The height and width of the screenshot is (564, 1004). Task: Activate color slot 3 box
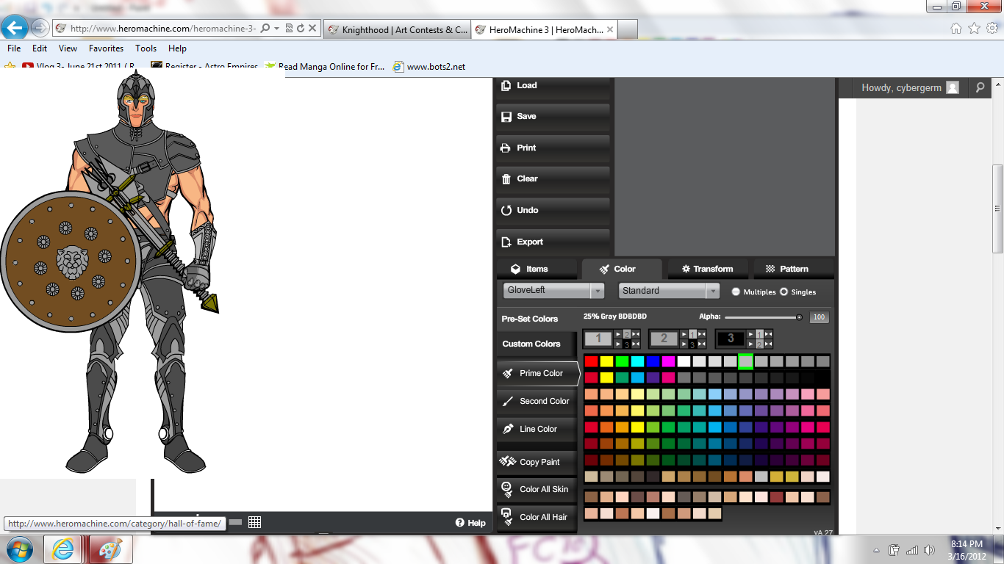730,339
